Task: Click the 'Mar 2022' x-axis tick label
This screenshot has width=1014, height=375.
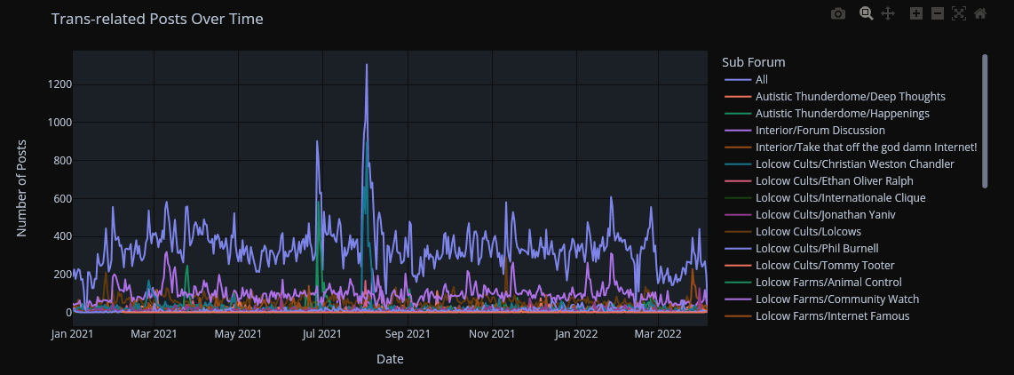Action: coord(658,334)
